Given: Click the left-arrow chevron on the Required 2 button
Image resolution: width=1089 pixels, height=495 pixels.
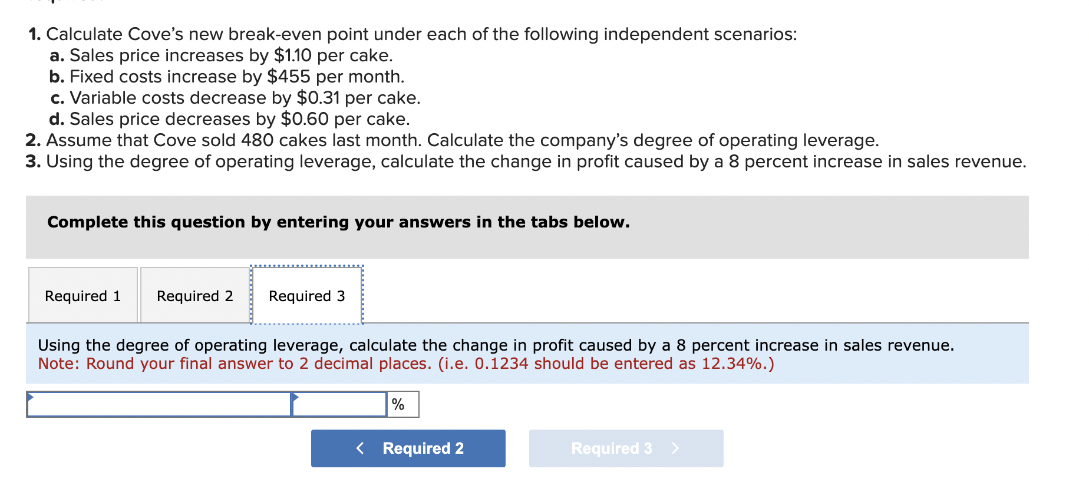Looking at the screenshot, I should tap(360, 448).
